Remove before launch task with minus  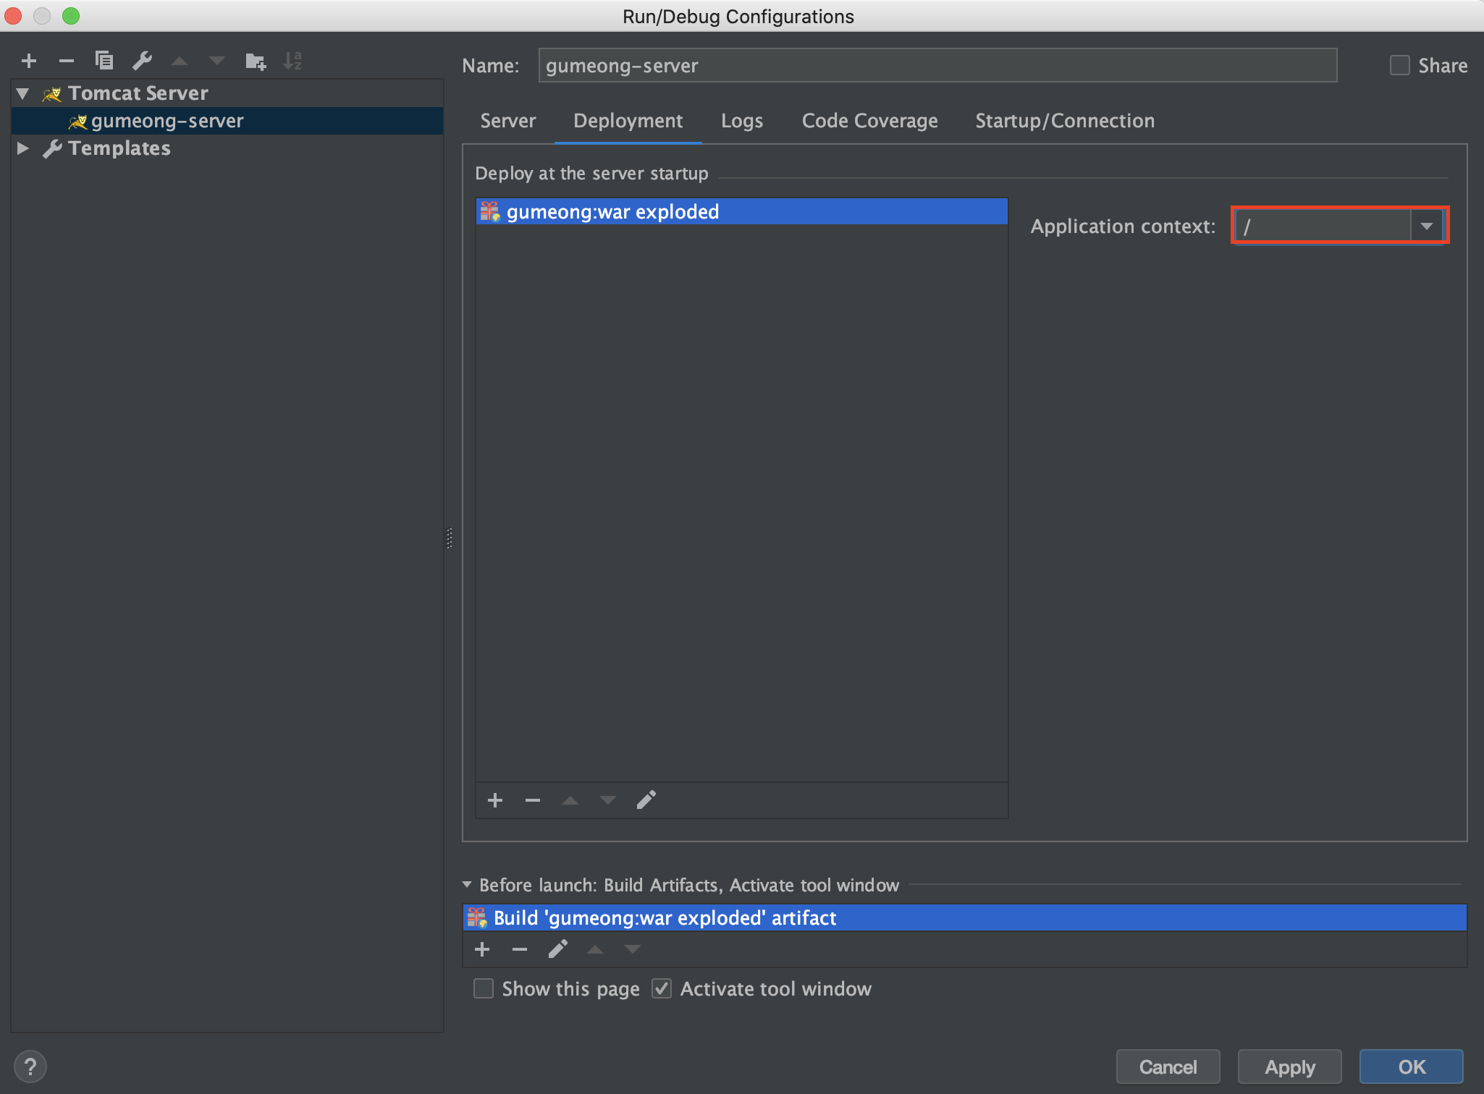[x=520, y=949]
